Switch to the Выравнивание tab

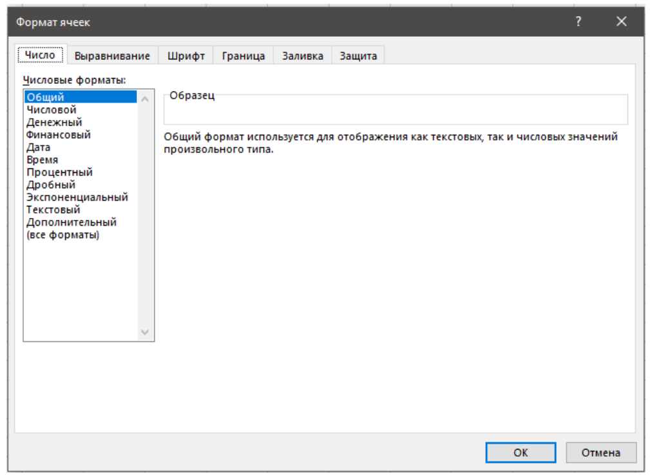112,56
